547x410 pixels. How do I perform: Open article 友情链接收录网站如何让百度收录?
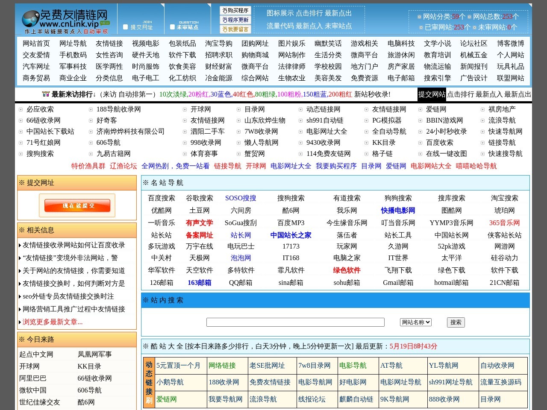[x=74, y=245]
